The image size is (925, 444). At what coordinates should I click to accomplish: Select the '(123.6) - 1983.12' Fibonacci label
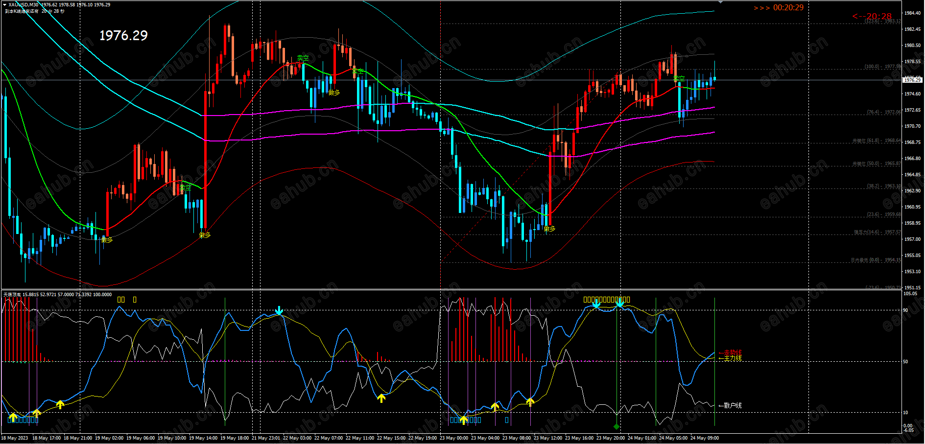point(883,21)
